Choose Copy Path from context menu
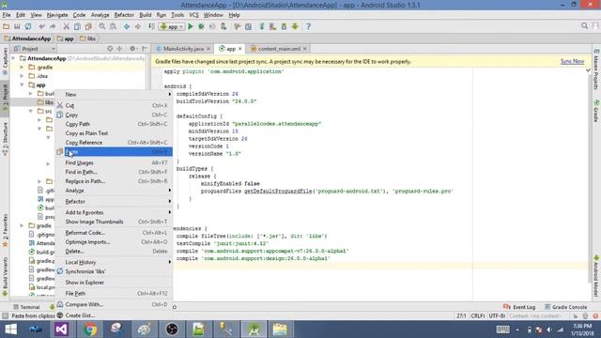Viewport: 601px width, 338px height. (115, 124)
